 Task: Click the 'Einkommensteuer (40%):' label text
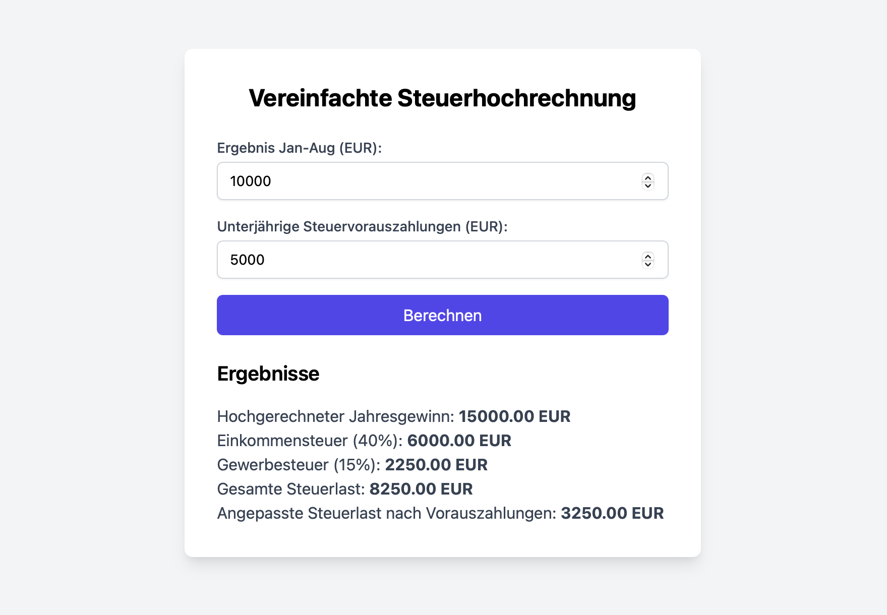tap(310, 441)
